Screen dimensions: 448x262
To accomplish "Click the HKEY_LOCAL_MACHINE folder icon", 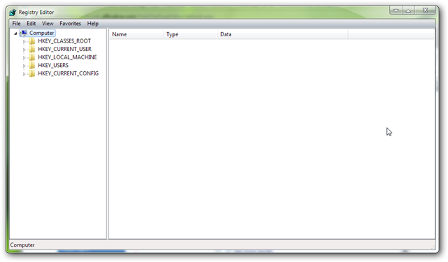I will 32,57.
